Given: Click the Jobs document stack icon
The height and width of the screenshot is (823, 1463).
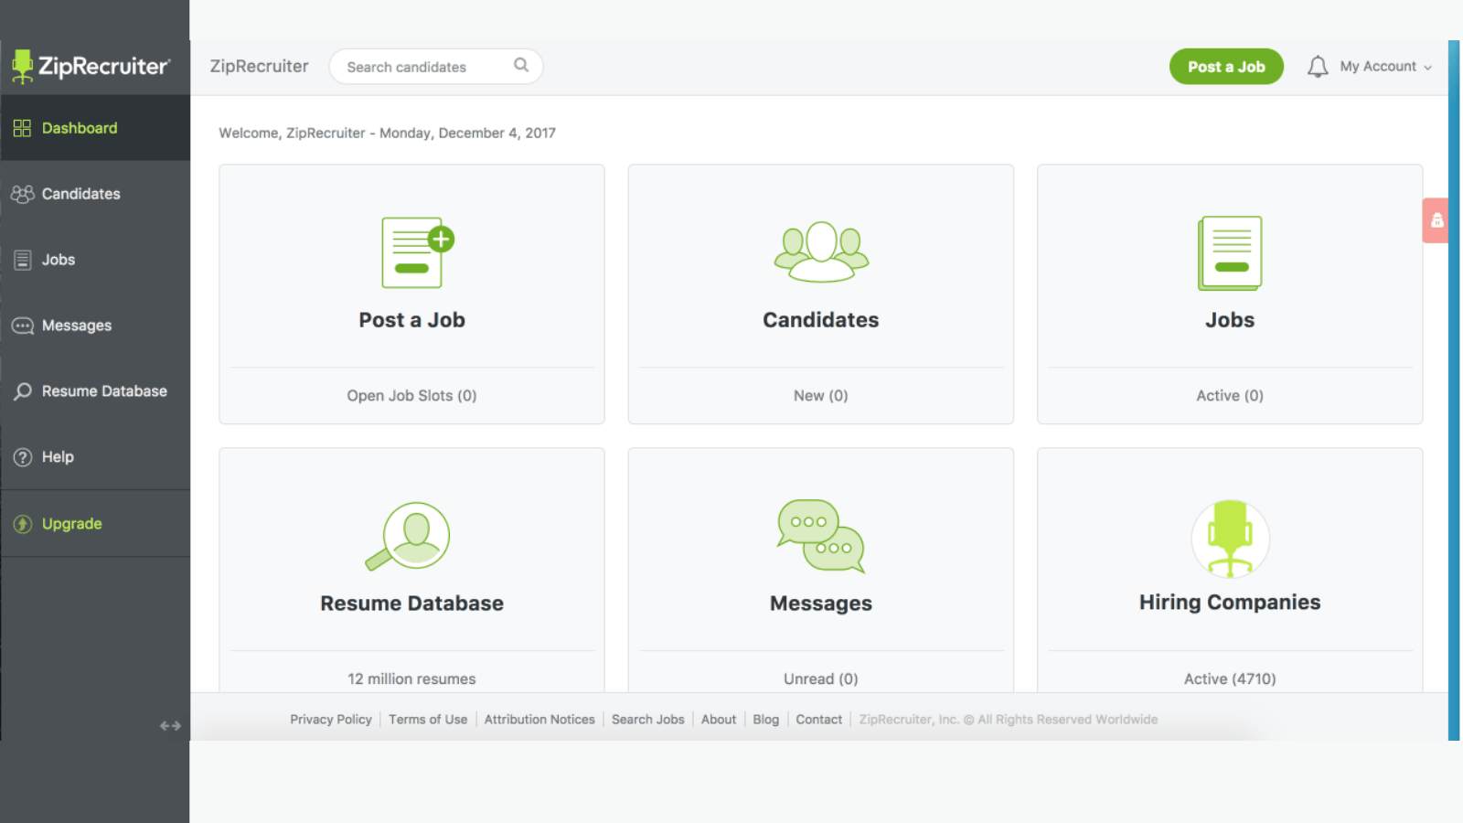Looking at the screenshot, I should click(x=1230, y=253).
